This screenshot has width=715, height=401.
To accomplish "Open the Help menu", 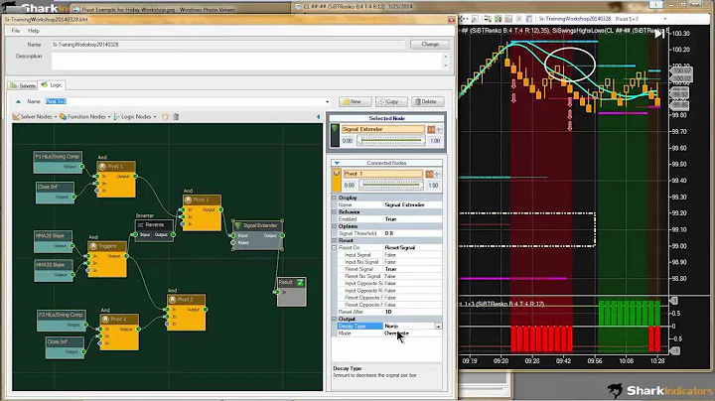I will click(x=34, y=31).
